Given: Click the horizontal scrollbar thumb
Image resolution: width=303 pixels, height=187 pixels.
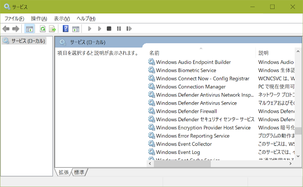Looking at the screenshot, I should [x=182, y=163].
